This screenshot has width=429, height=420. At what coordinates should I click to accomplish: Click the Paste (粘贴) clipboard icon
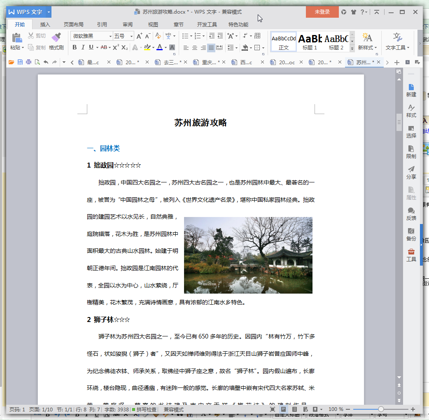click(x=17, y=38)
